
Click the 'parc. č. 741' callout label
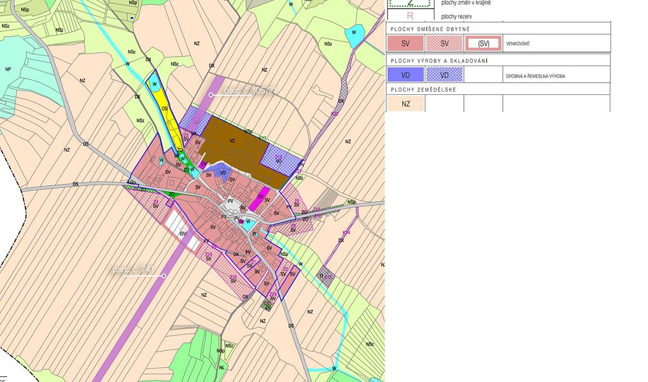134,269
